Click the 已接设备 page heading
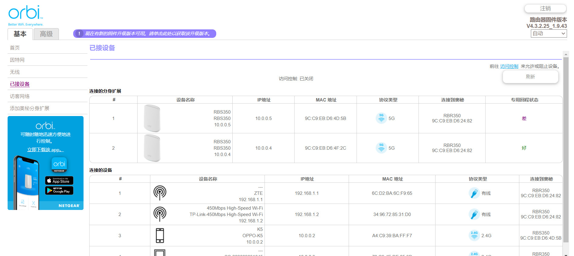The width and height of the screenshot is (574, 256). (x=102, y=48)
